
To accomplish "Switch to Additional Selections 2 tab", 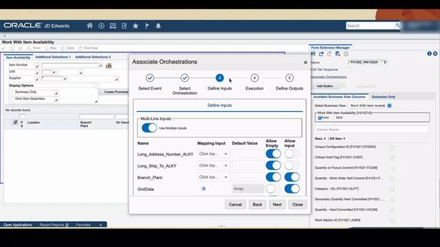I will 93,57.
